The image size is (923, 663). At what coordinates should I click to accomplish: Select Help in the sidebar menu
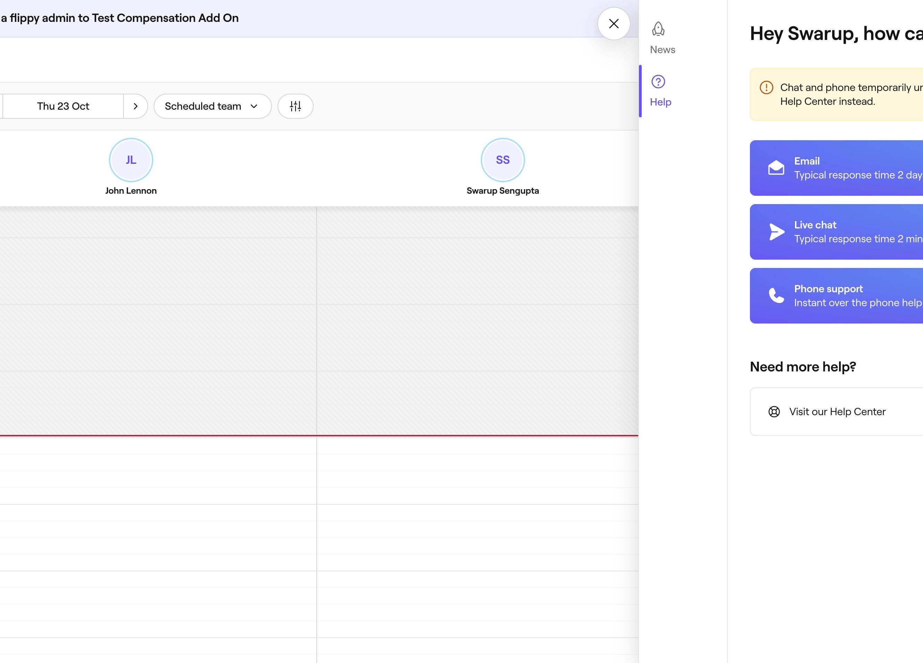[660, 92]
